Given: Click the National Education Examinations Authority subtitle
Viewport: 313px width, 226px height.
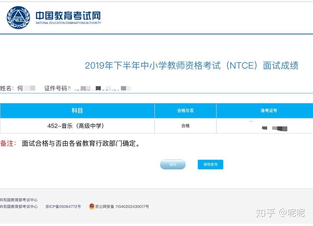Looking at the screenshot, I should point(68,23).
